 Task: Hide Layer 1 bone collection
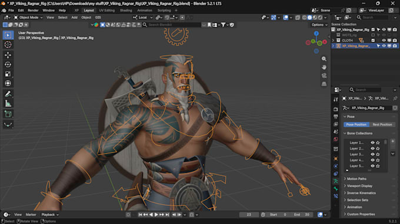point(372,142)
